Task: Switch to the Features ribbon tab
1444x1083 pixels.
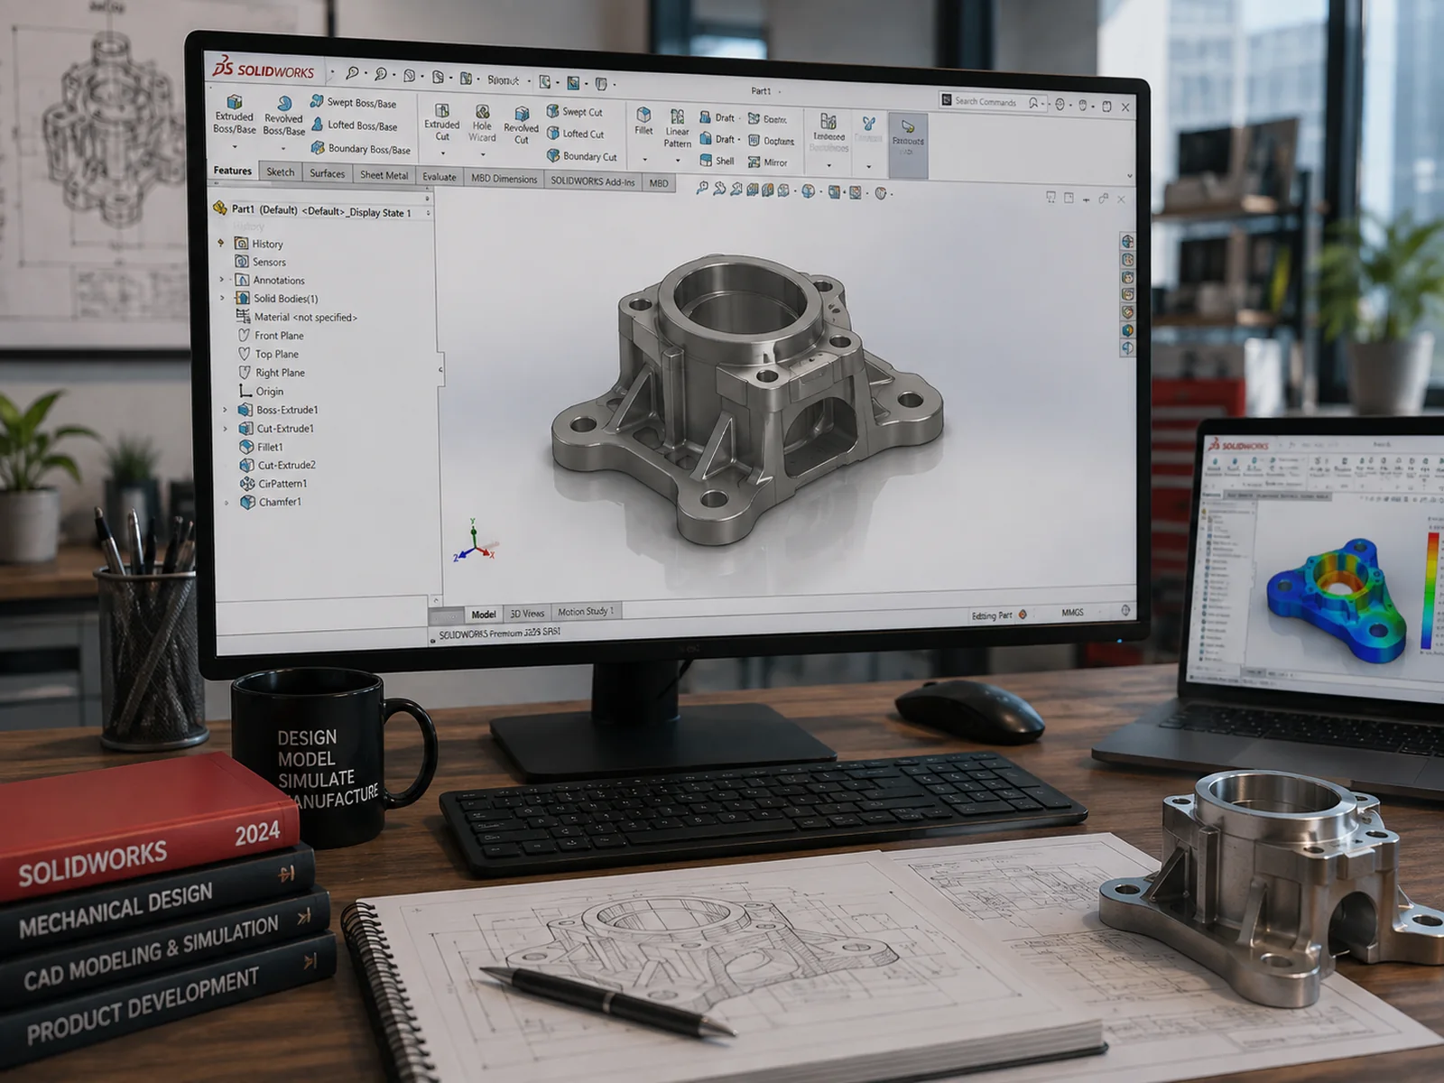Action: [x=233, y=171]
